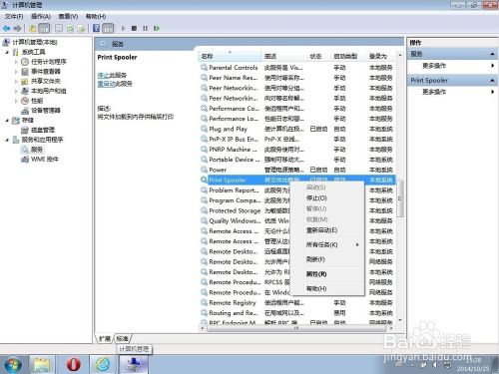Screen dimensions: 499x374
Task: Select 性能 in the console tree
Action: [x=37, y=101]
